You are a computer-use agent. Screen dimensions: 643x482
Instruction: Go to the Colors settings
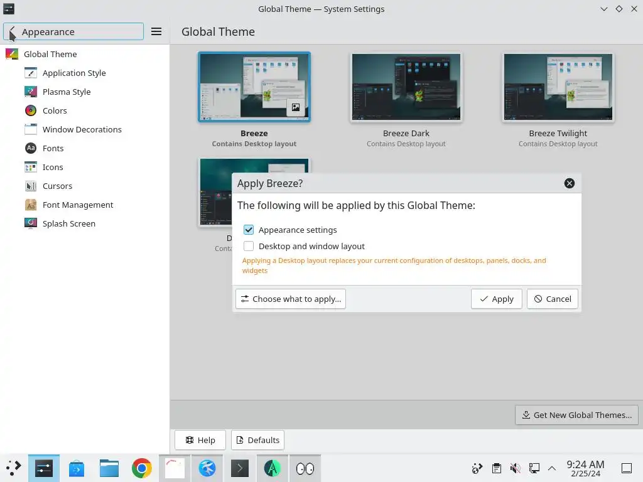pos(85,110)
